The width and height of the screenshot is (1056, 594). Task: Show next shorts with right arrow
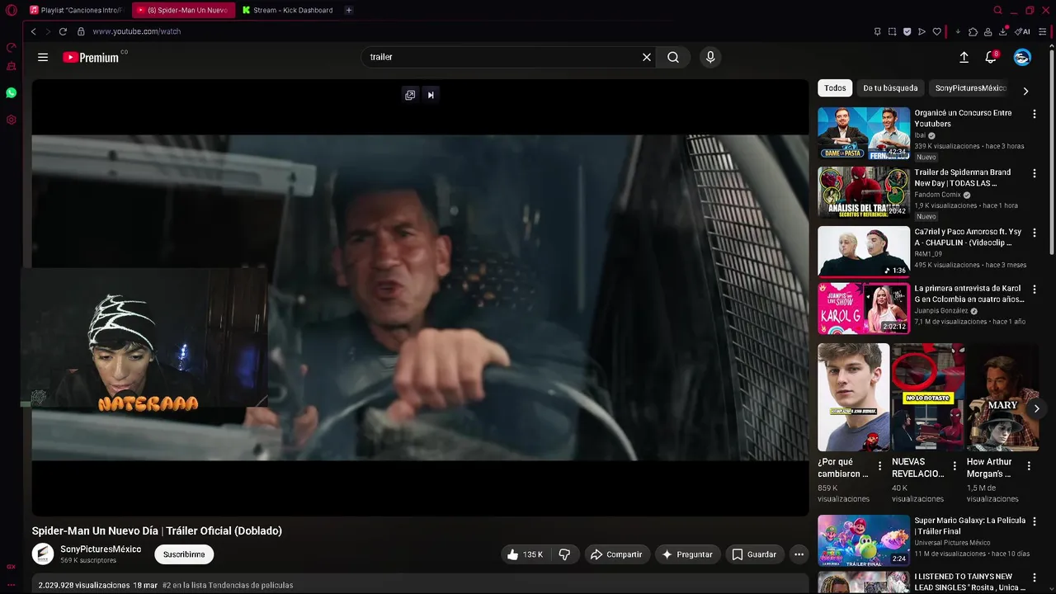[1036, 408]
